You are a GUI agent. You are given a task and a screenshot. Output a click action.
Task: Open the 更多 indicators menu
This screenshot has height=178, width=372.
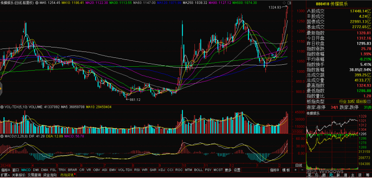pos(228,170)
